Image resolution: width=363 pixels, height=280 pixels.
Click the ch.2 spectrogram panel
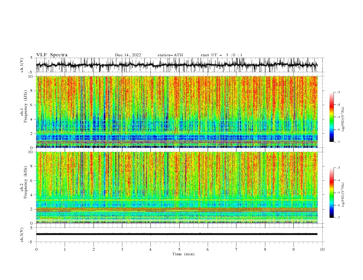click(177, 188)
